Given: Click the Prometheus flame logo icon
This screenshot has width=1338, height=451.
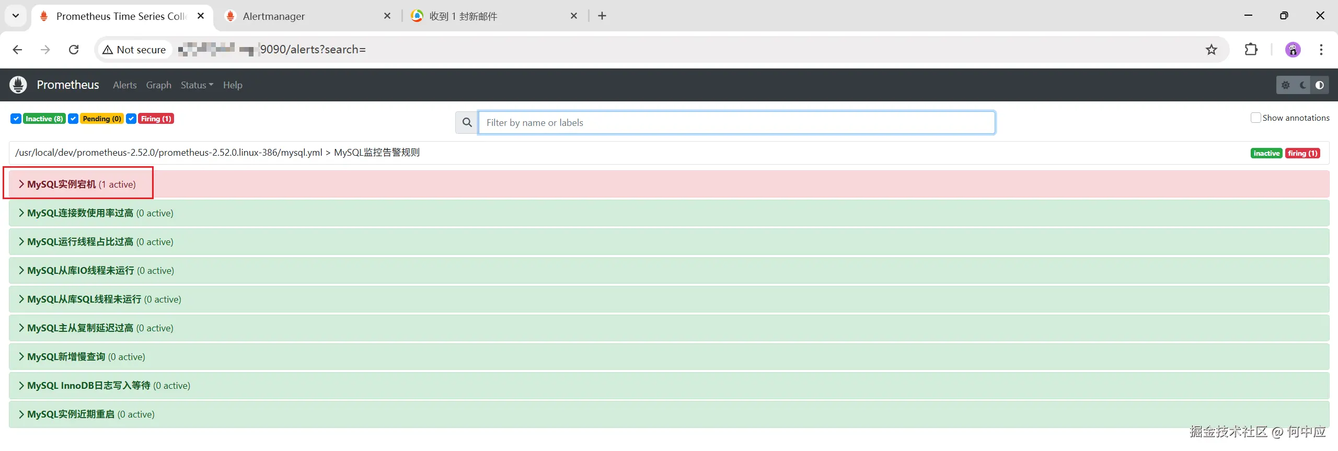Looking at the screenshot, I should (x=18, y=85).
